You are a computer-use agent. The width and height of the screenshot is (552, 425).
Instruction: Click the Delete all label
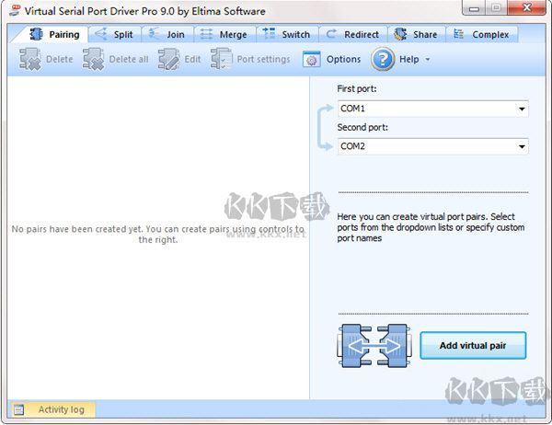(x=129, y=59)
